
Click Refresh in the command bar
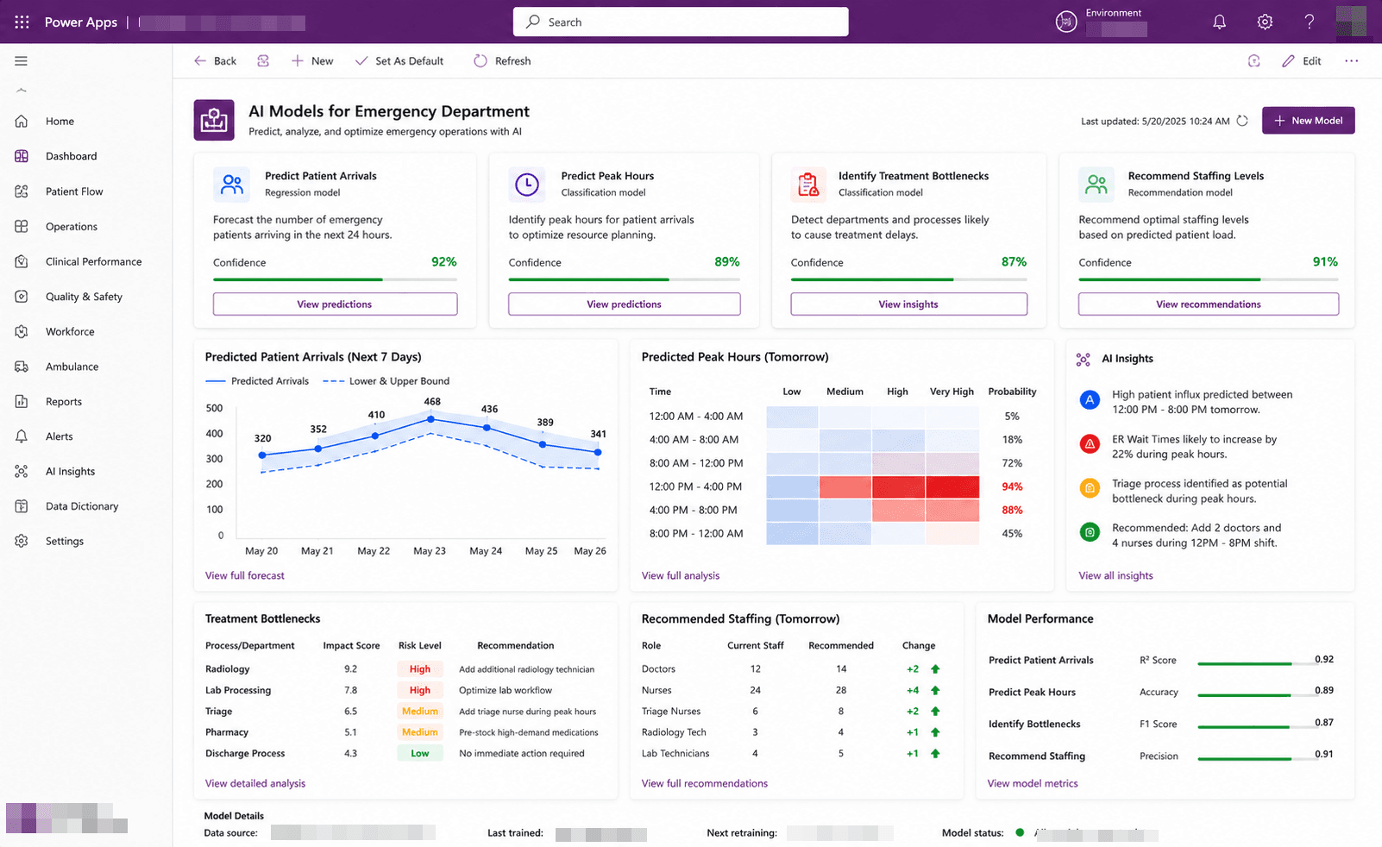[x=502, y=61]
